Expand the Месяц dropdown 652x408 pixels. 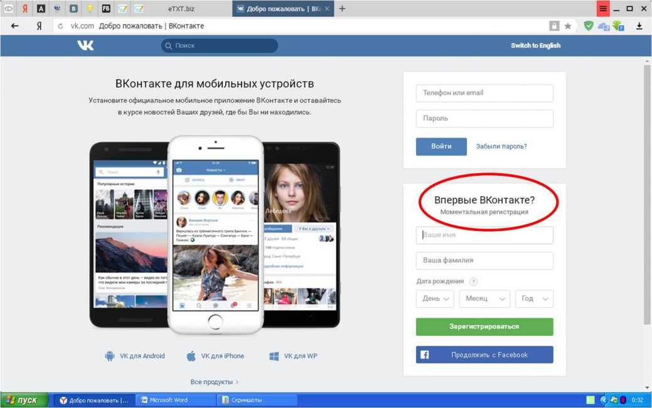coord(484,299)
